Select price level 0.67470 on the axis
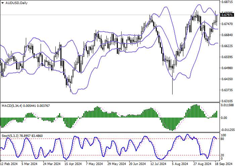 227,24
